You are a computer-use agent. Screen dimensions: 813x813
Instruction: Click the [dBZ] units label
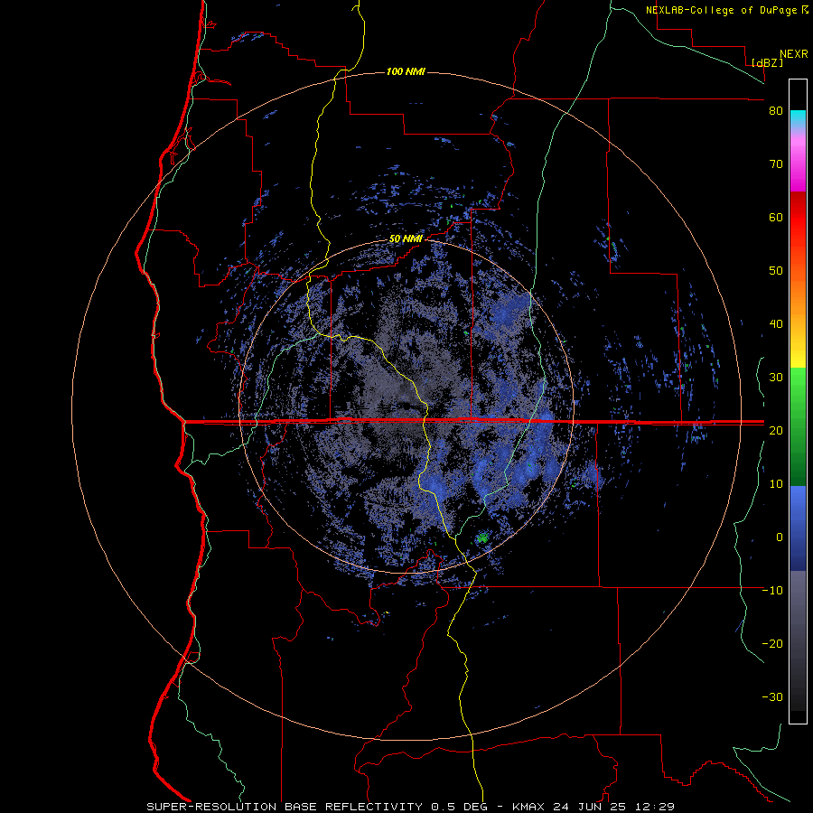767,63
